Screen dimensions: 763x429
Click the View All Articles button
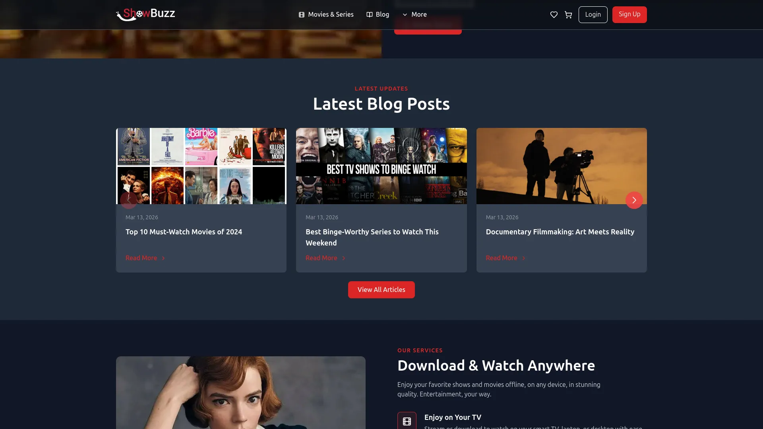[x=381, y=290]
